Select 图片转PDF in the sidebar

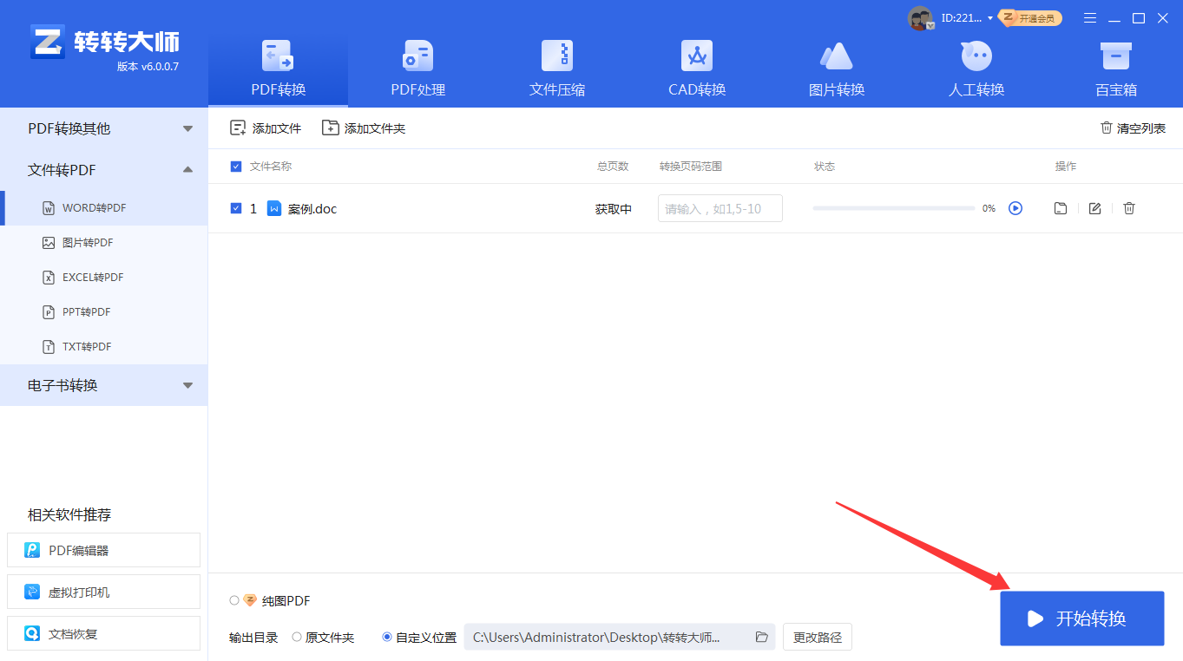click(103, 243)
